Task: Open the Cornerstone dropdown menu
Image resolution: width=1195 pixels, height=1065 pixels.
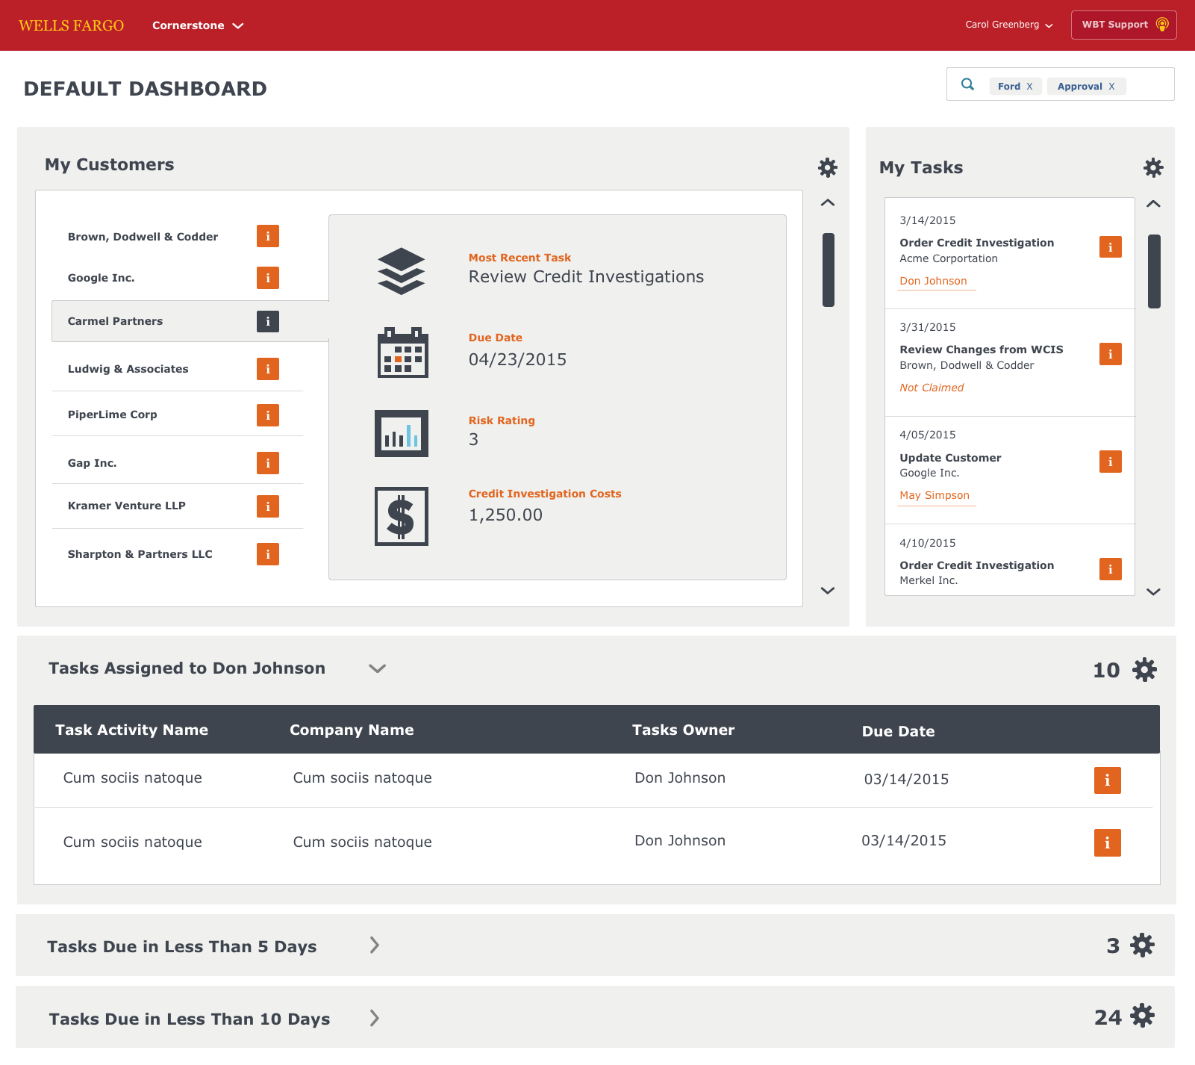Action: click(198, 25)
